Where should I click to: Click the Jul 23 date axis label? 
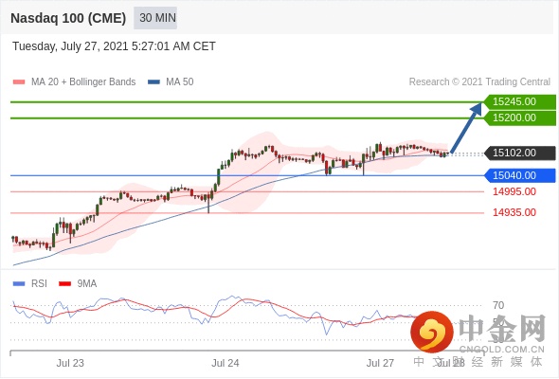click(70, 363)
